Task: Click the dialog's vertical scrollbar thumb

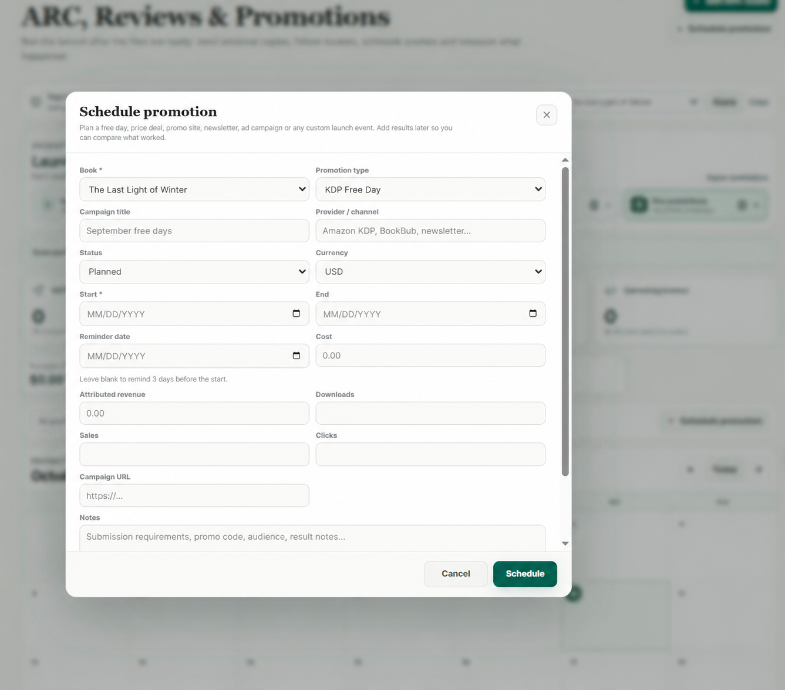Action: (x=565, y=322)
